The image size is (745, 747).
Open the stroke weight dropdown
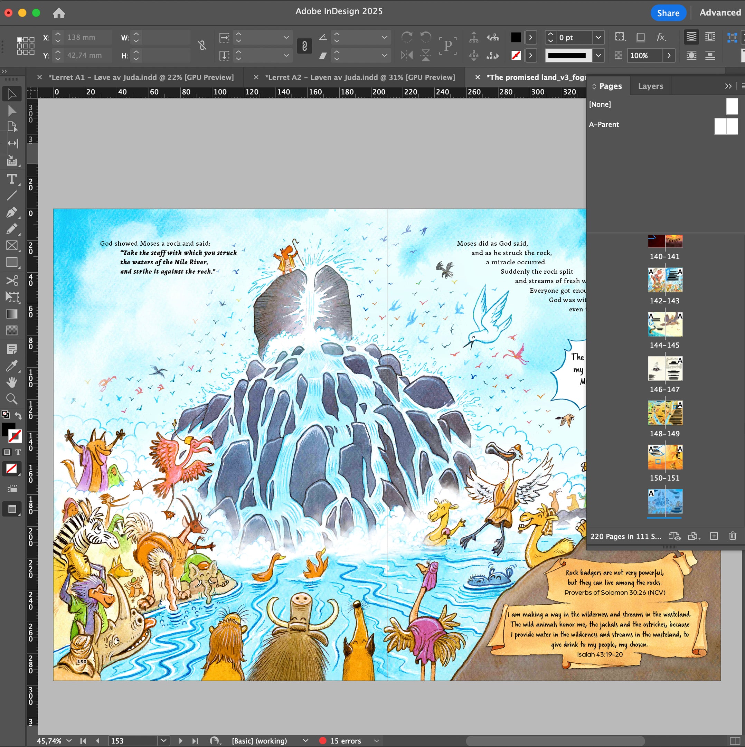pos(598,38)
